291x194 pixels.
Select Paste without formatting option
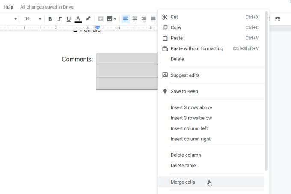coord(196,48)
